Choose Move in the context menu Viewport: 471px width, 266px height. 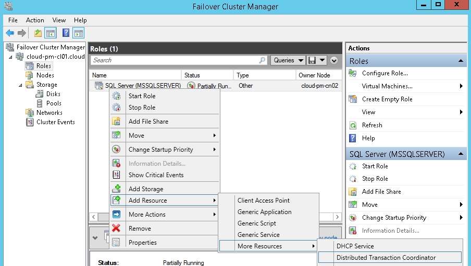coord(164,136)
